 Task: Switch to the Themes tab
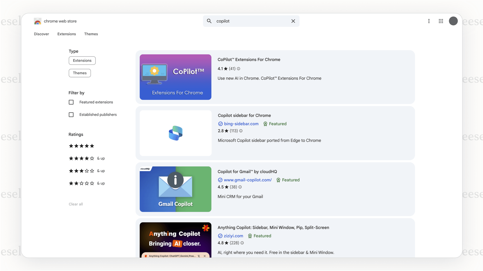91,34
